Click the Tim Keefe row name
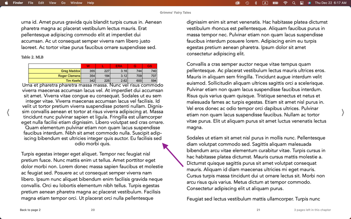This screenshot has width=351, height=219. [55, 81]
